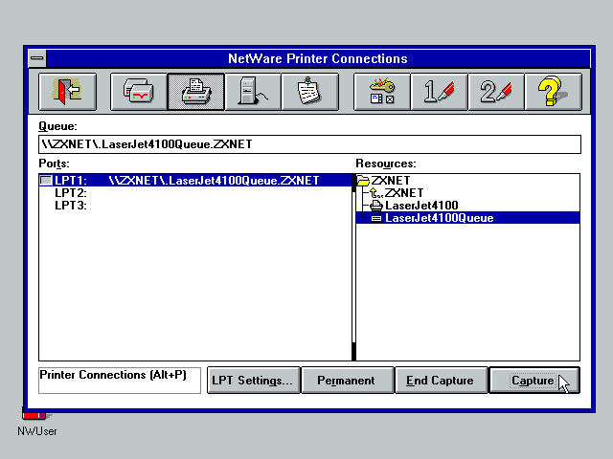
Task: Open NetWare Settings key icon
Action: click(x=382, y=92)
